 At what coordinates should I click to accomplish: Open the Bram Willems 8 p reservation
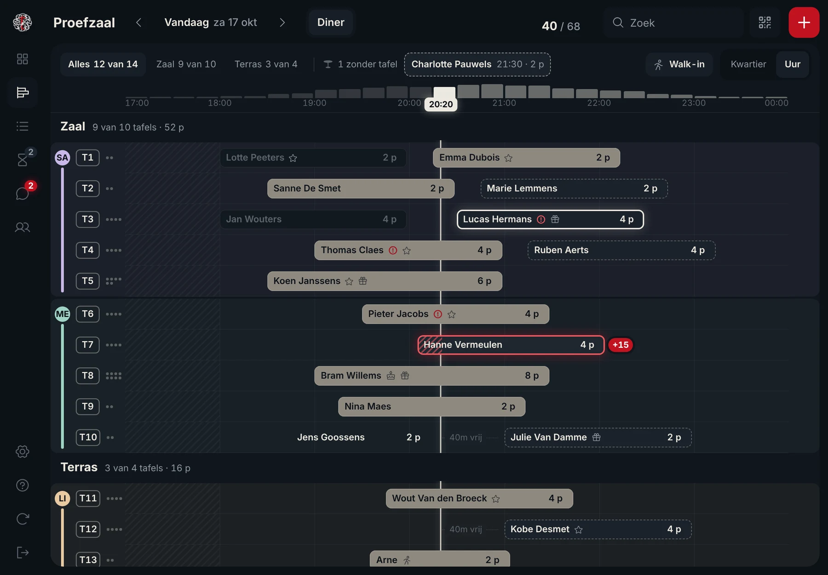click(431, 376)
